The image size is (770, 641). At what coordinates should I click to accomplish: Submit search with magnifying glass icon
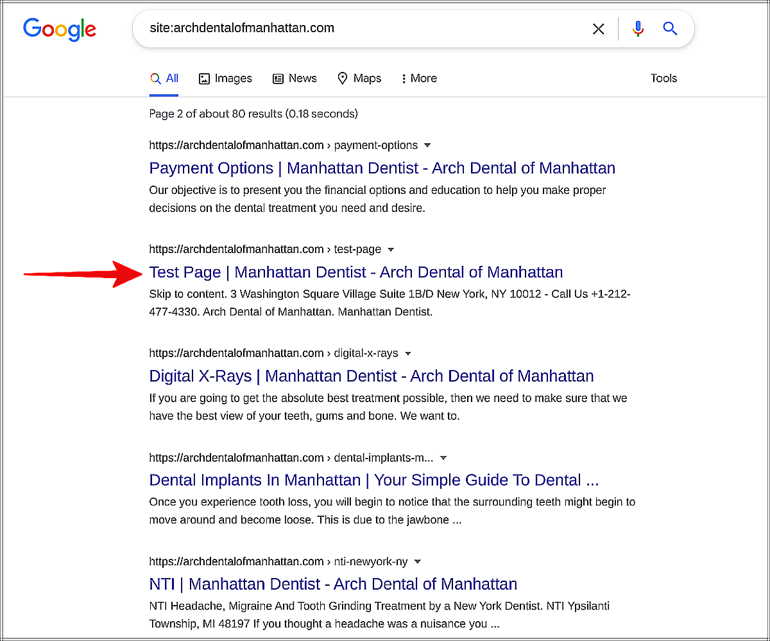tap(671, 29)
